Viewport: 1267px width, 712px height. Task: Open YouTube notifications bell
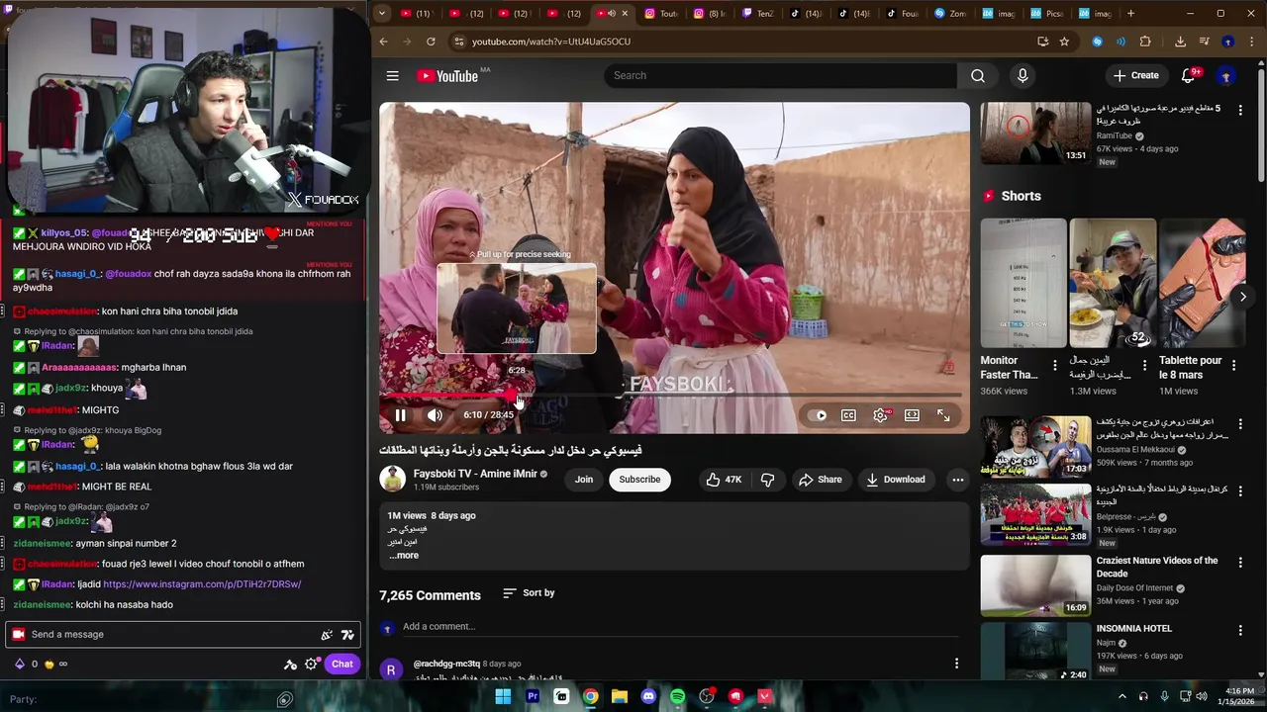click(x=1189, y=76)
